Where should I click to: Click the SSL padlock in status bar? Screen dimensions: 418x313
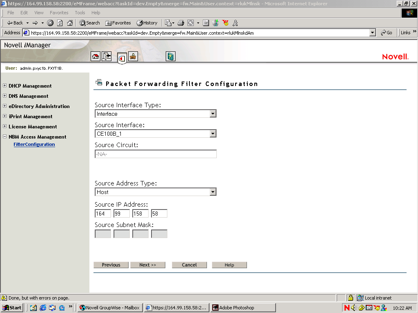[x=351, y=298]
